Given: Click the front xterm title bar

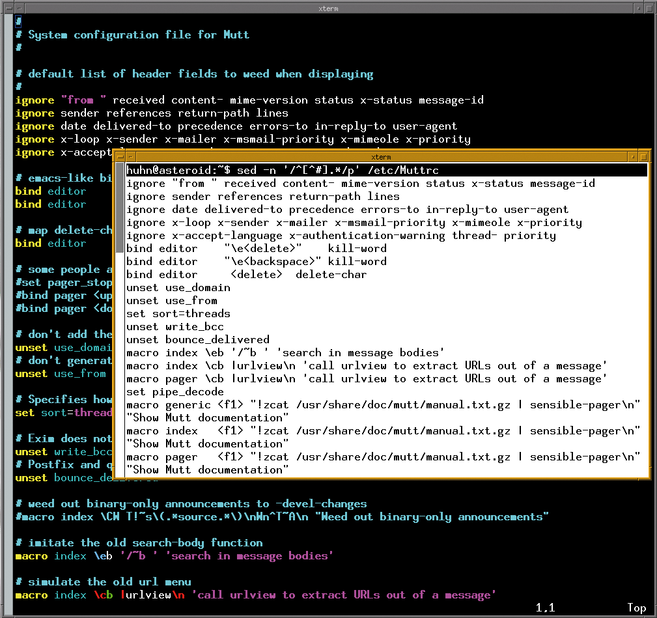Looking at the screenshot, I should click(381, 157).
